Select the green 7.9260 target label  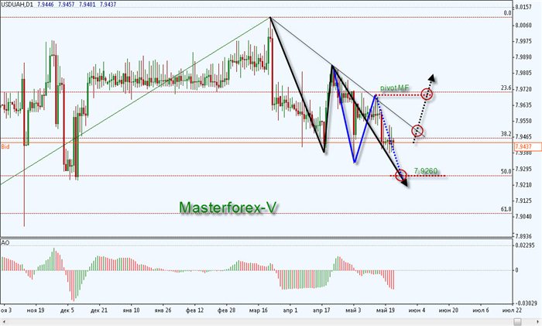(427, 170)
